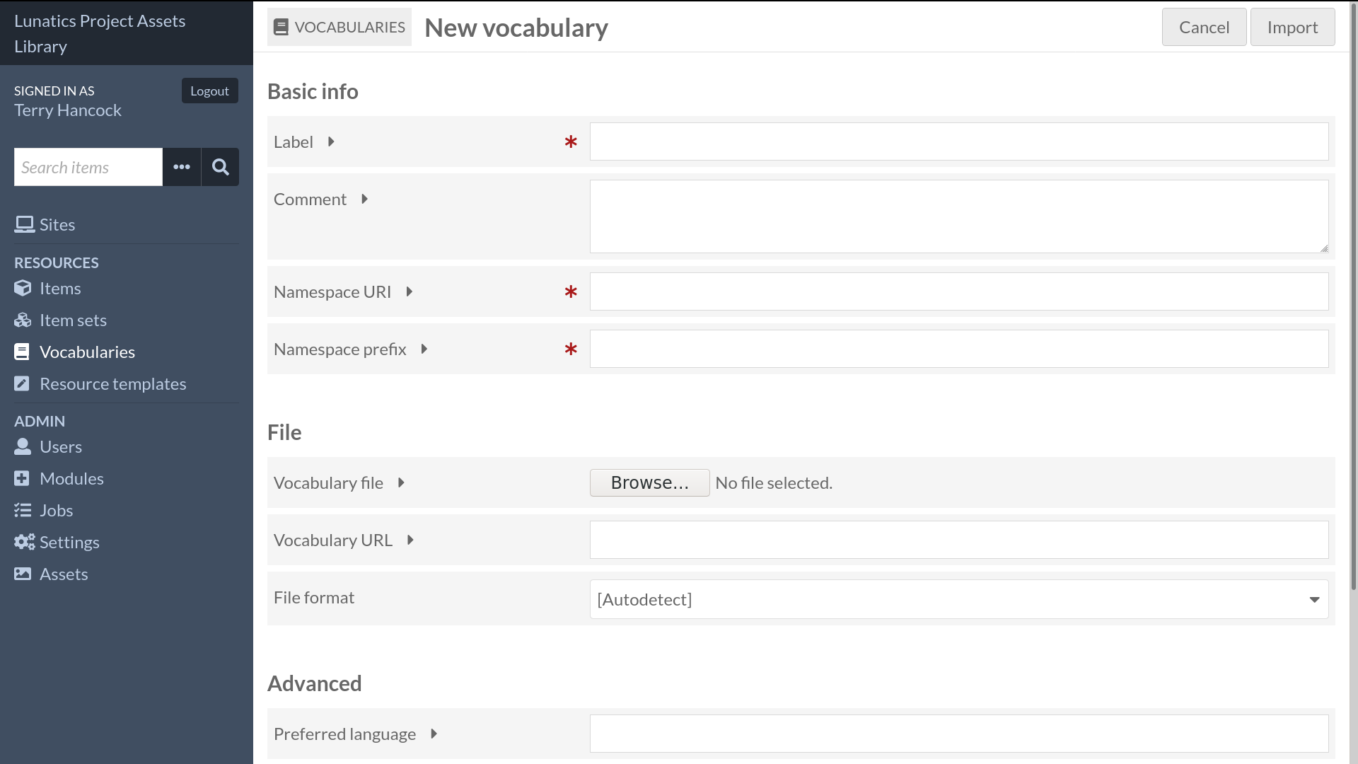Click the Resource templates pencil icon
Viewport: 1358px width, 764px height.
pyautogui.click(x=23, y=383)
